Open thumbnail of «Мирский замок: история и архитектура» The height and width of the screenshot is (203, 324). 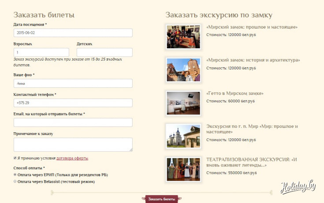click(183, 70)
